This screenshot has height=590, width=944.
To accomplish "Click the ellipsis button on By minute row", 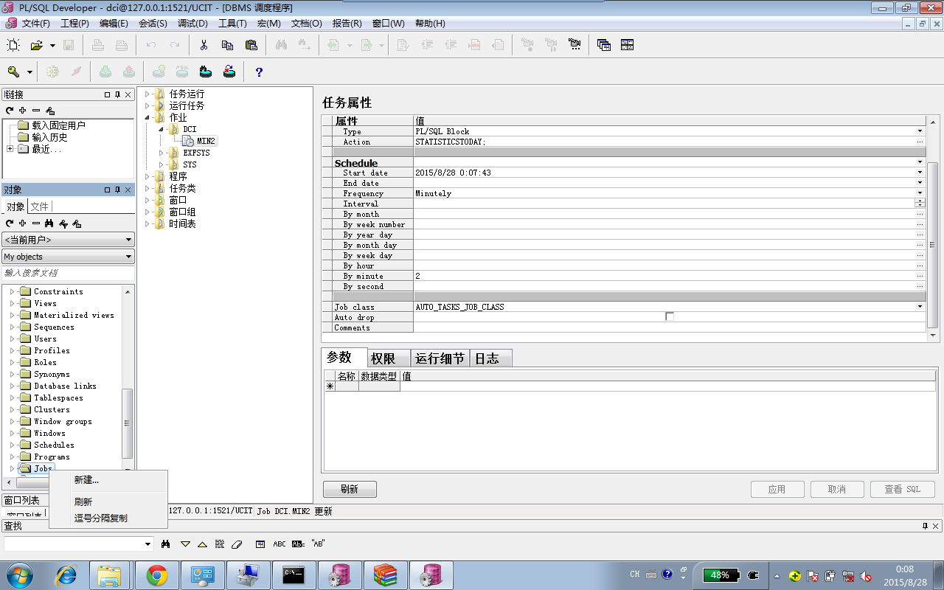I will (x=920, y=276).
